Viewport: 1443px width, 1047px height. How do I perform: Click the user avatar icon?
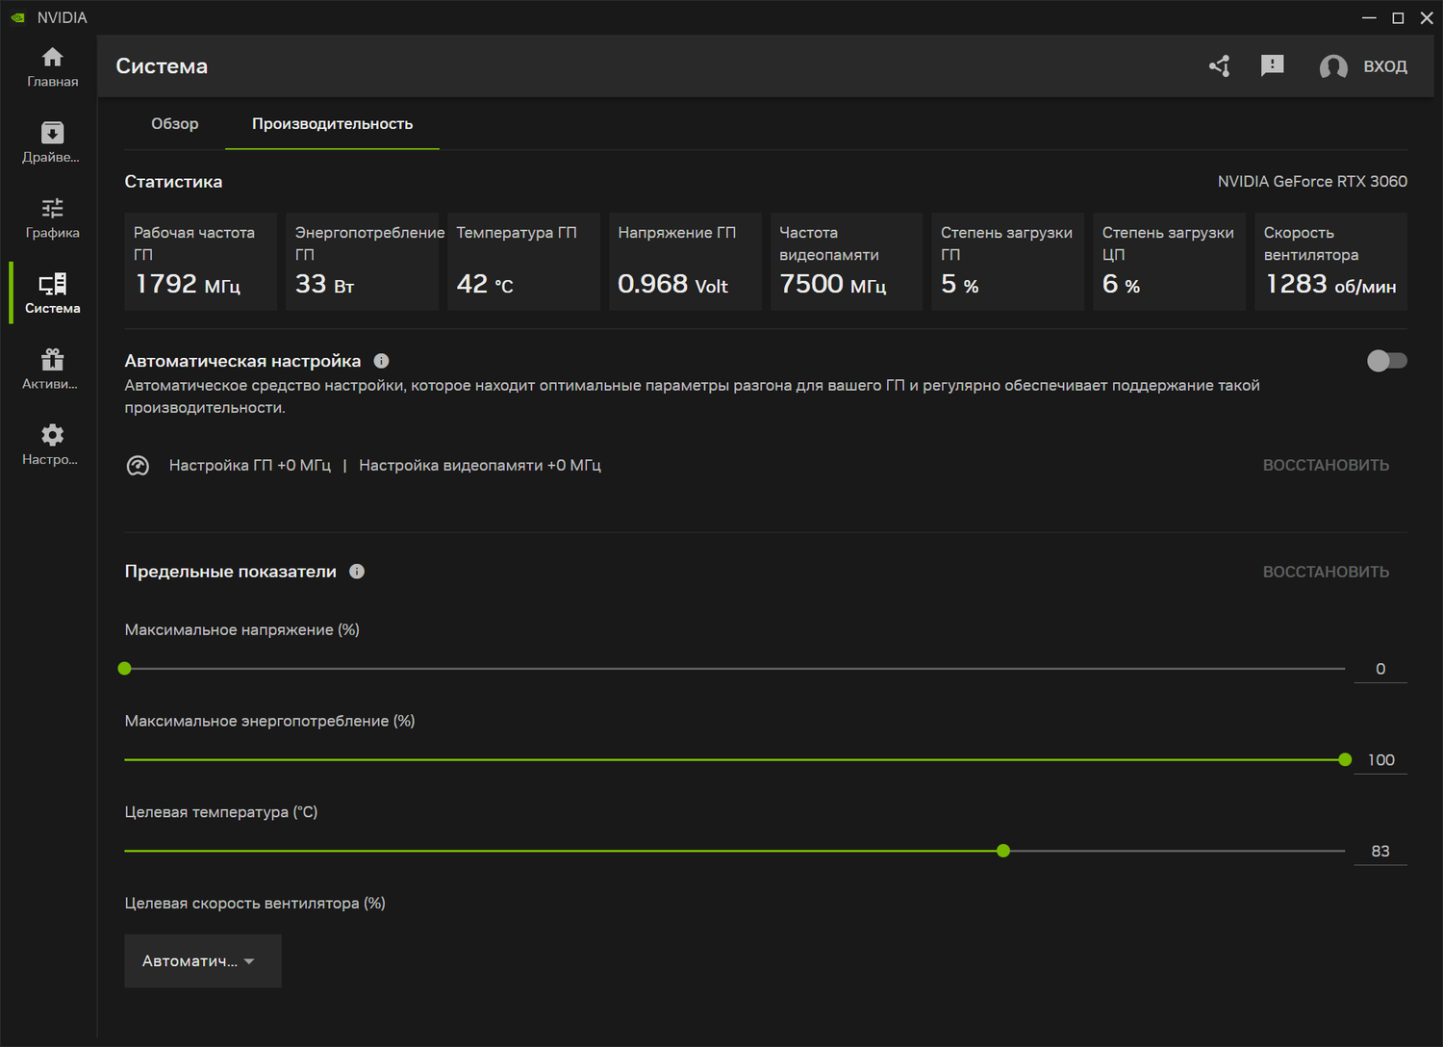(x=1332, y=66)
